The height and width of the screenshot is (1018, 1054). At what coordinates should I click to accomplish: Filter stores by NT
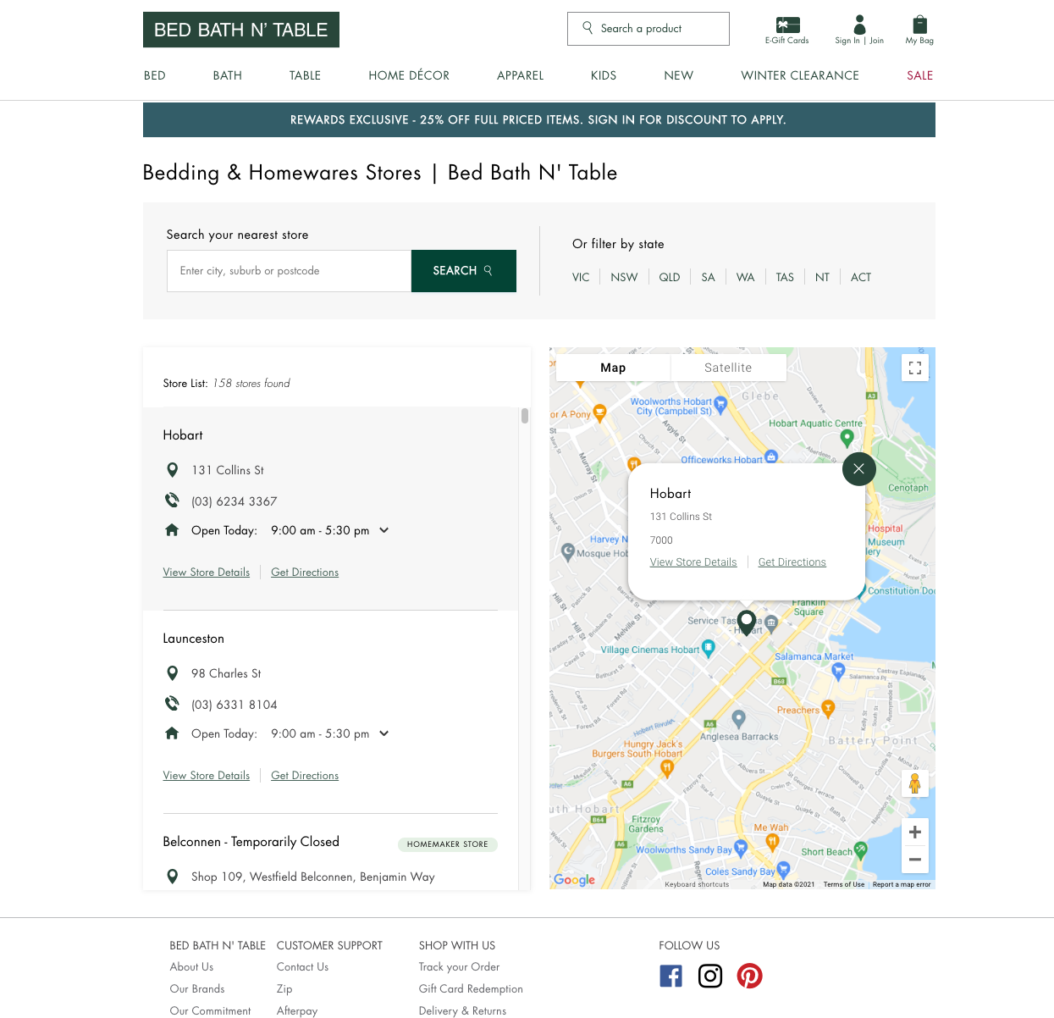[x=822, y=277]
